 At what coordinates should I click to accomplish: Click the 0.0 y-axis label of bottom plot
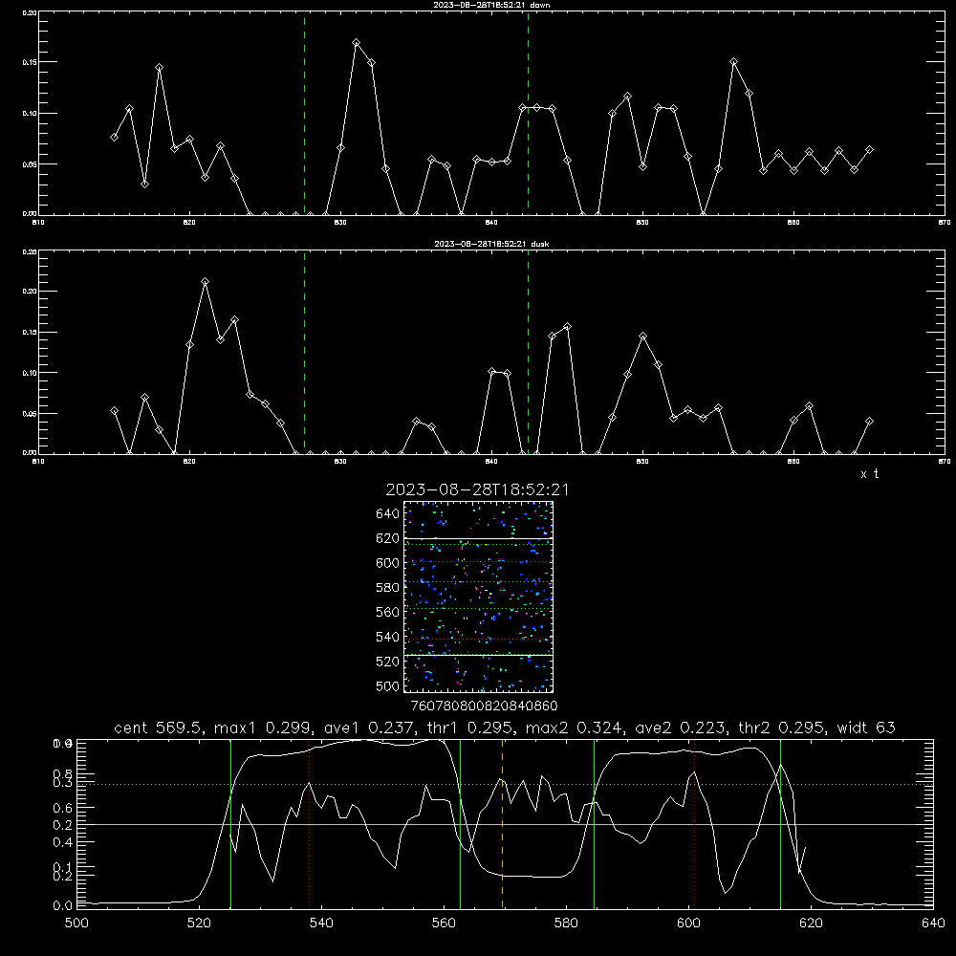pyautogui.click(x=63, y=905)
